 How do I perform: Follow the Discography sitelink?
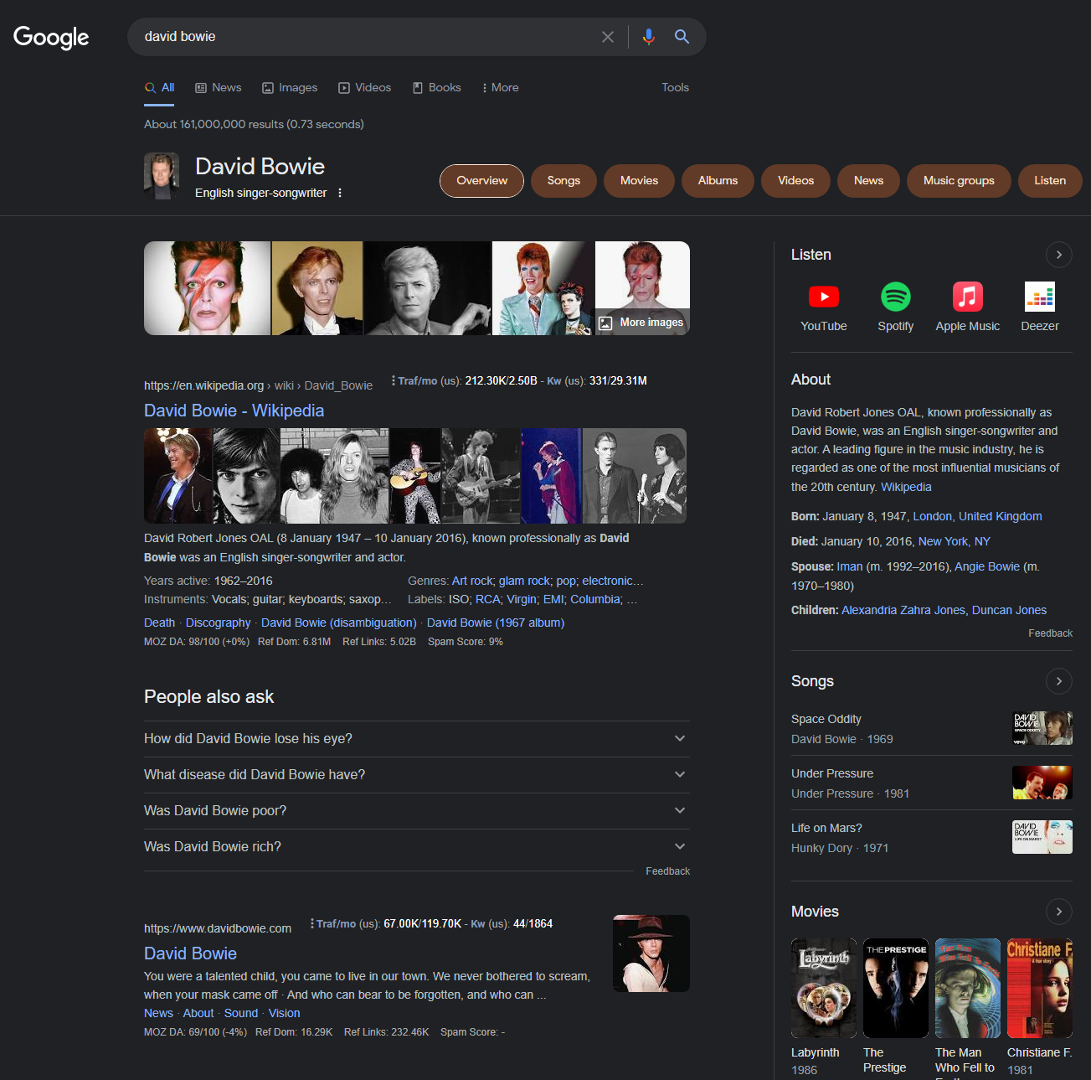point(218,623)
